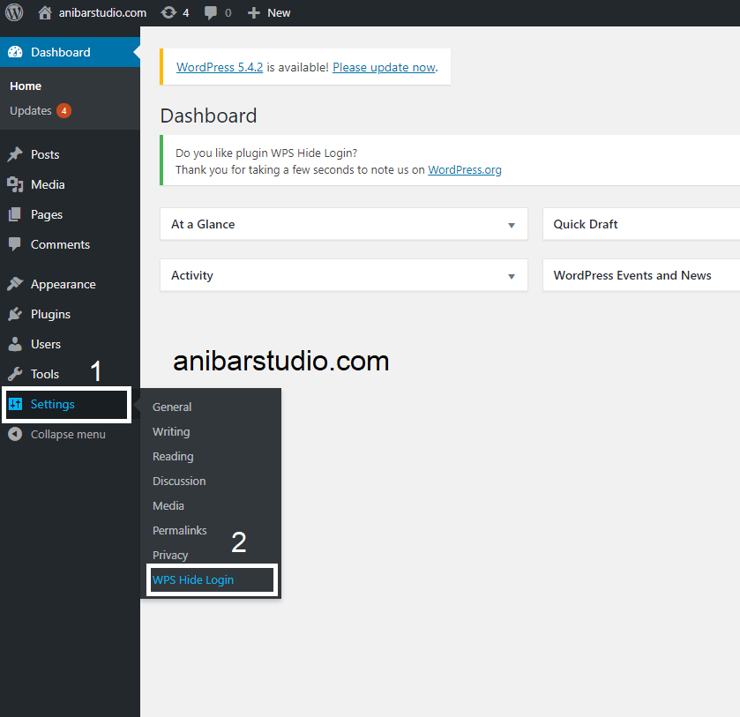740x717 pixels.
Task: Select Media in Settings submenu
Action: click(168, 505)
